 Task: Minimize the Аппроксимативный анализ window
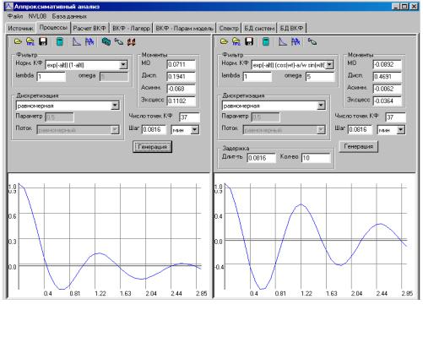(395, 6)
